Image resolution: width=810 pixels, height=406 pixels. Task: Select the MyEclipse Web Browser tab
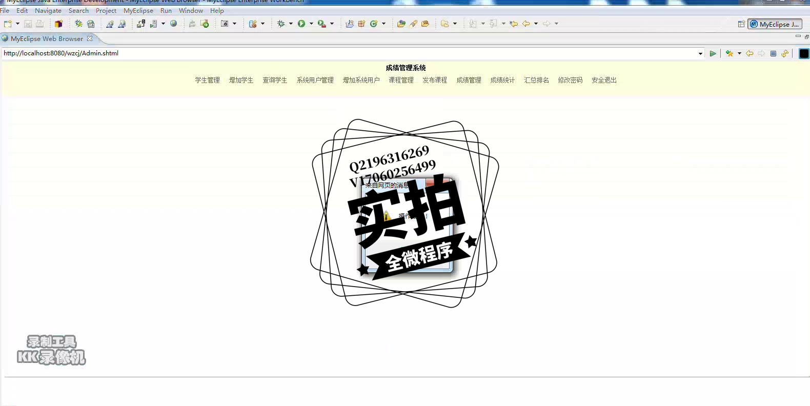pyautogui.click(x=47, y=38)
